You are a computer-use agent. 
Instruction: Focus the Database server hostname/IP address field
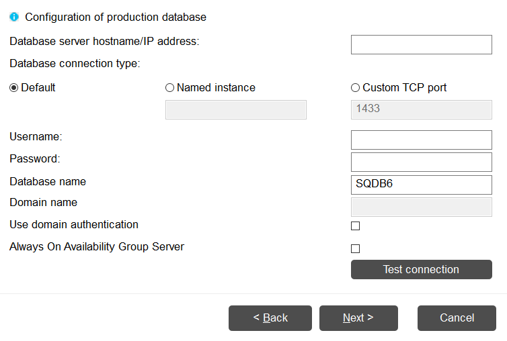[421, 45]
